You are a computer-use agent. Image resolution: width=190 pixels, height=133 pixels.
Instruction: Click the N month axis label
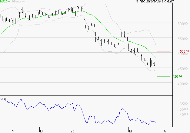(13, 131)
